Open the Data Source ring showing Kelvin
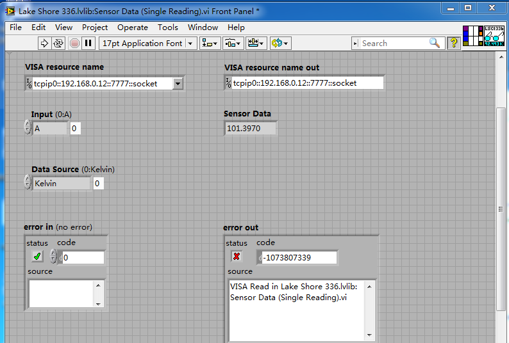This screenshot has height=343, width=509. coord(62,184)
